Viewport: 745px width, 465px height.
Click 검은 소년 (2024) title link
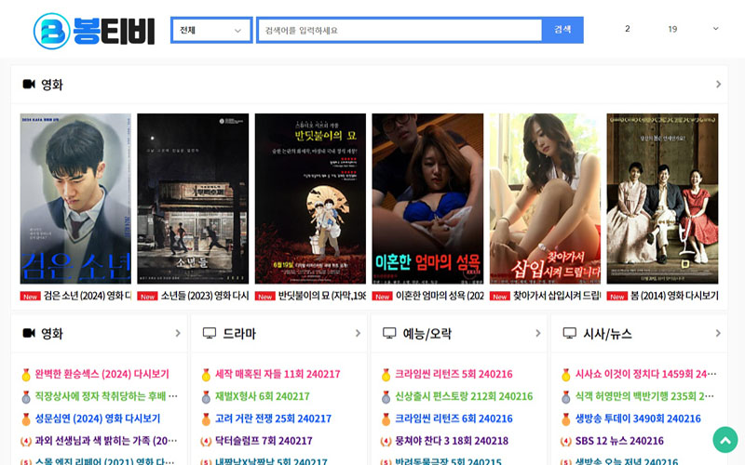(88, 296)
